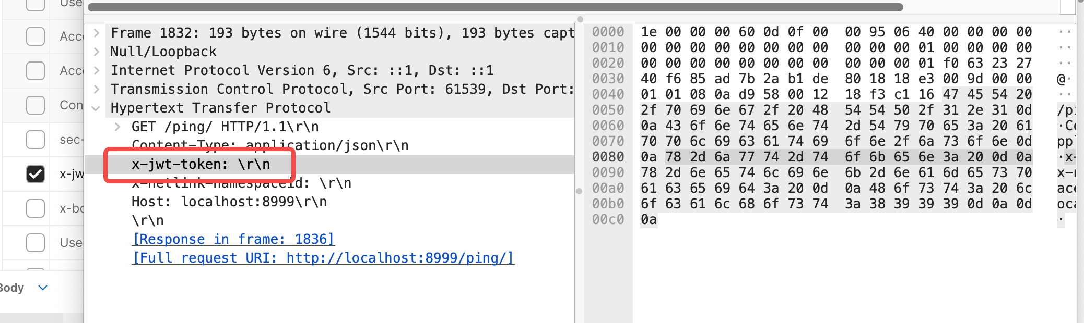This screenshot has height=323, width=1084.
Task: Select the x-netlink-namespaceid header line
Action: 241,183
